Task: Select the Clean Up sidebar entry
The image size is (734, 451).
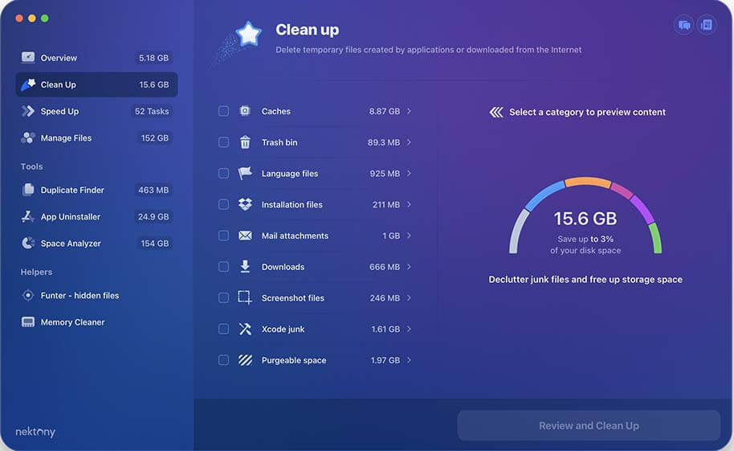Action: 96,84
